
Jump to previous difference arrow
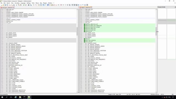point(81,5)
